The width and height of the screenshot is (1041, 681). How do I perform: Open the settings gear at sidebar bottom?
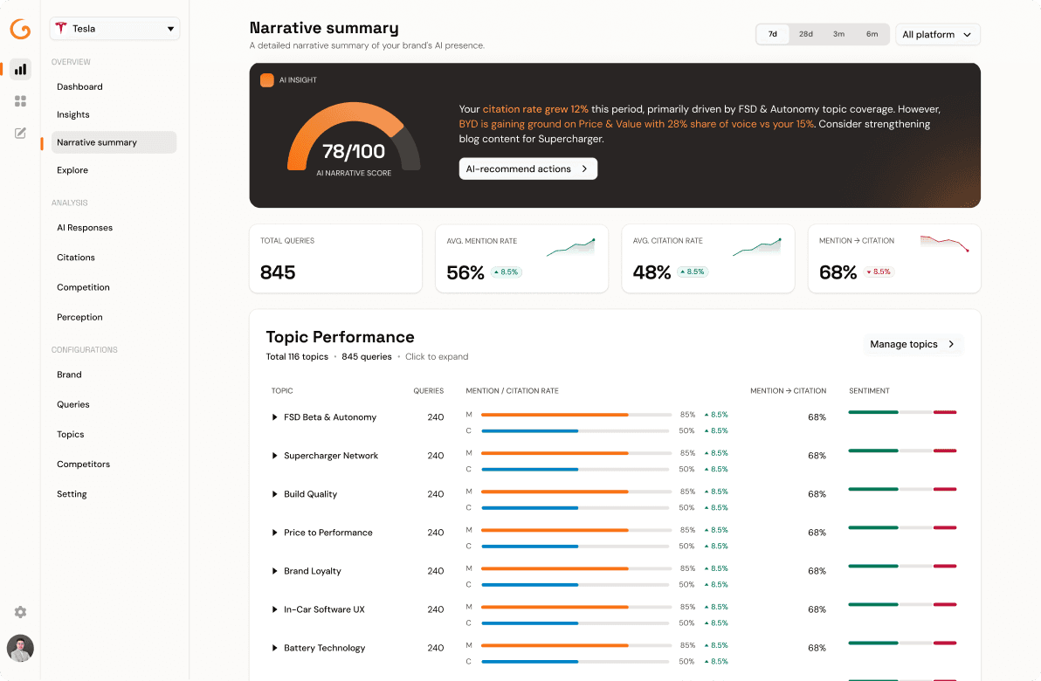tap(19, 612)
